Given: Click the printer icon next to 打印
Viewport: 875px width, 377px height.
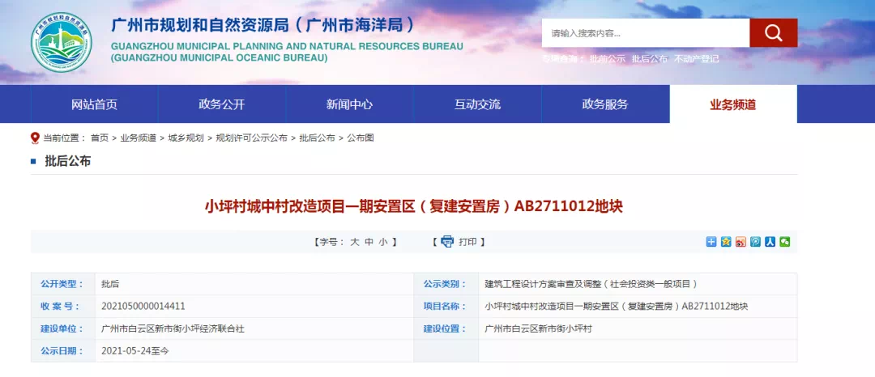Looking at the screenshot, I should 447,242.
